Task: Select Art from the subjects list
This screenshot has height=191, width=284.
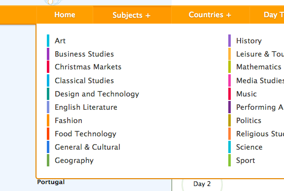Action: (60, 41)
